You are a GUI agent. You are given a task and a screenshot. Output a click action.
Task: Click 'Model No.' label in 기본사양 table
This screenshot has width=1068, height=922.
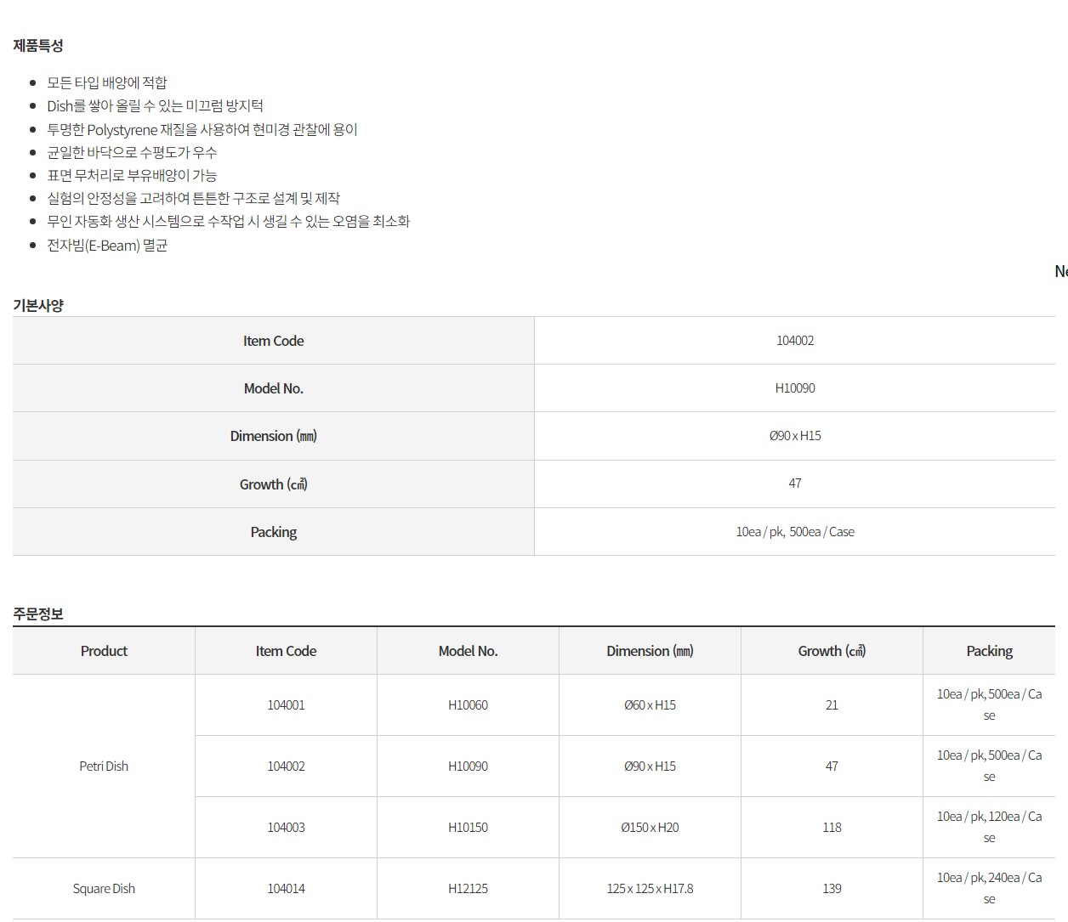273,388
